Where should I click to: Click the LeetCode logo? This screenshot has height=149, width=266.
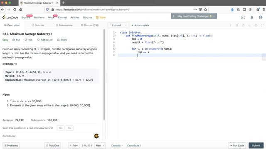pos(10,17)
